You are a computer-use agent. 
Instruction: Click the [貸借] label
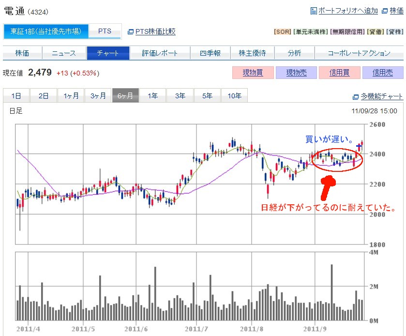click(x=375, y=32)
